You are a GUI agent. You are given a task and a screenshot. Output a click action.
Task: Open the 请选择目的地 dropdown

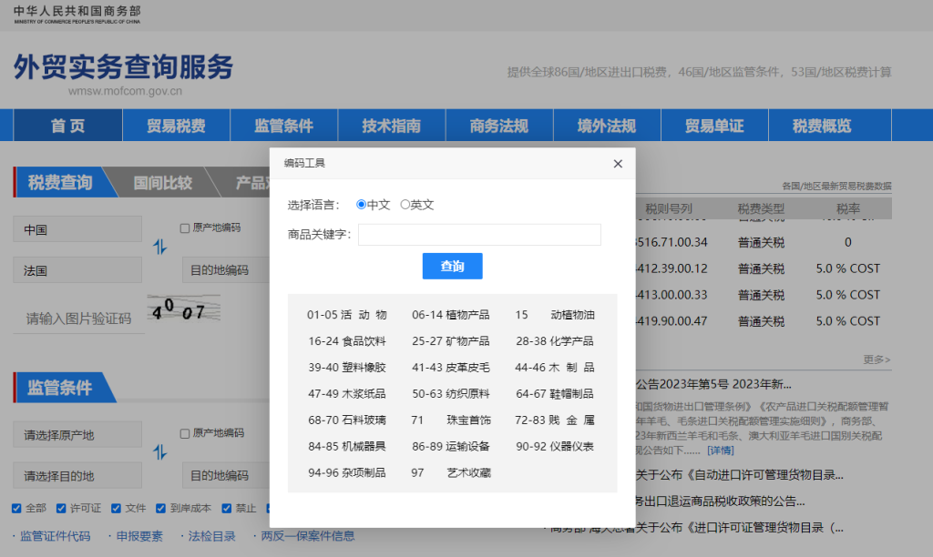point(77,476)
